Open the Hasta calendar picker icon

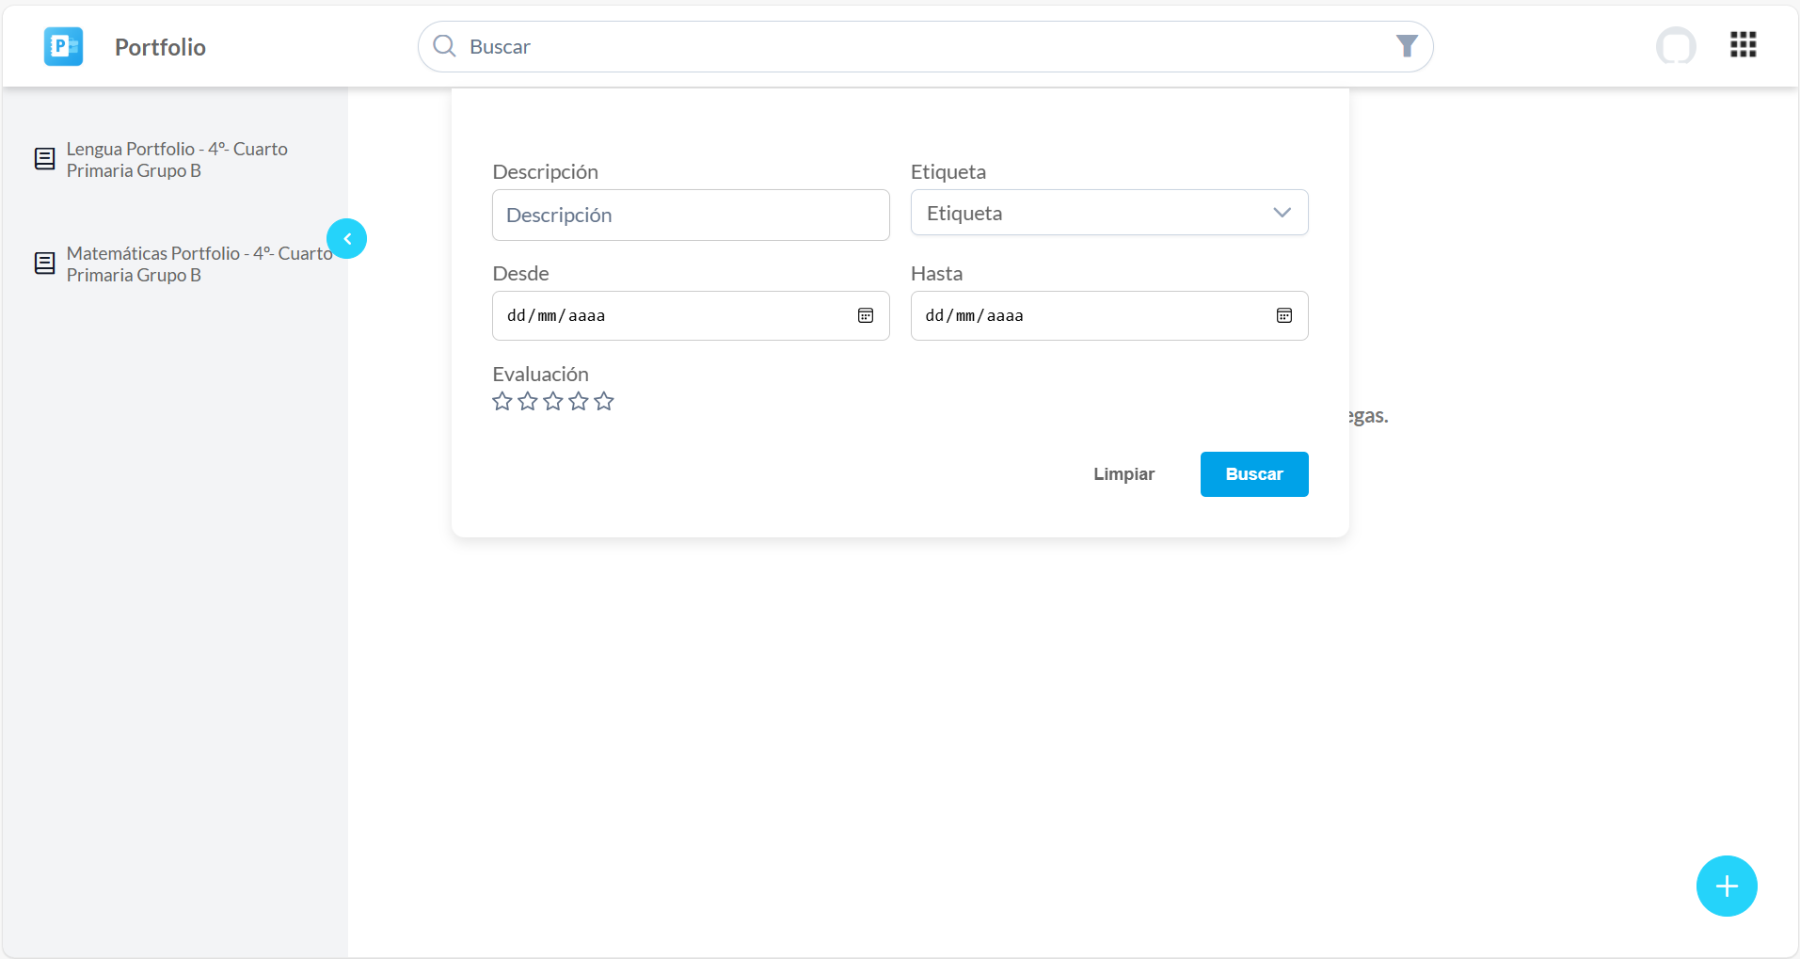click(x=1283, y=316)
